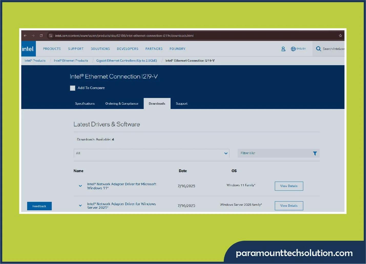
Task: Click the Windows 11 Family OS cell
Action: pos(241,185)
